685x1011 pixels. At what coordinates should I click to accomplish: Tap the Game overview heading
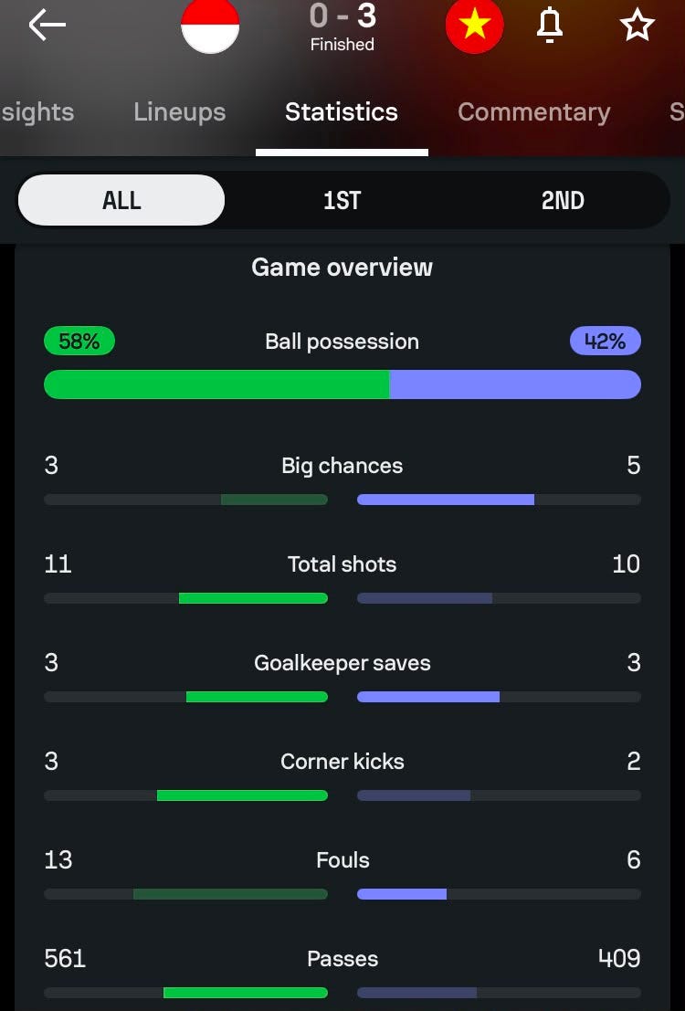(x=342, y=267)
